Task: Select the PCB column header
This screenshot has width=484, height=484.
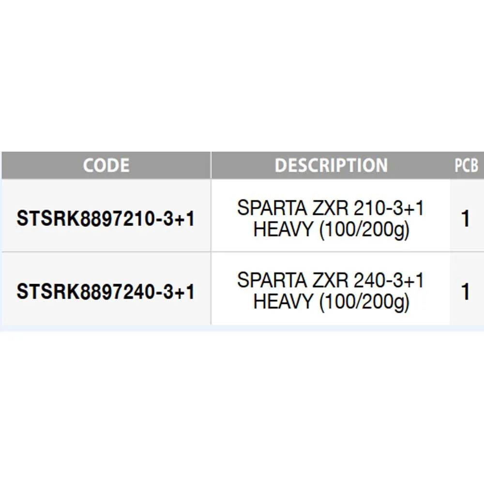Action: pyautogui.click(x=466, y=165)
